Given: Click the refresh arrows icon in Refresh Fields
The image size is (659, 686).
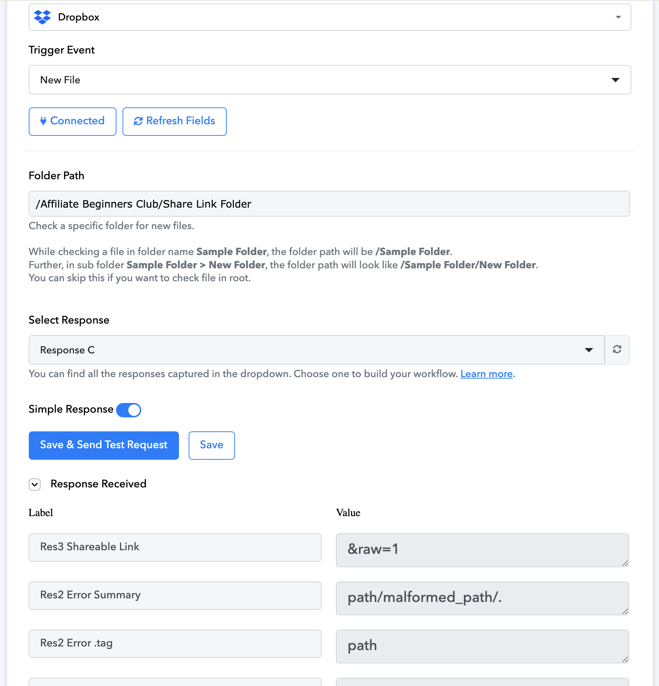Looking at the screenshot, I should pyautogui.click(x=138, y=121).
